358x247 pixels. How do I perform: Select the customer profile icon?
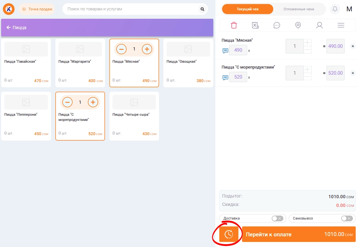pos(319,25)
